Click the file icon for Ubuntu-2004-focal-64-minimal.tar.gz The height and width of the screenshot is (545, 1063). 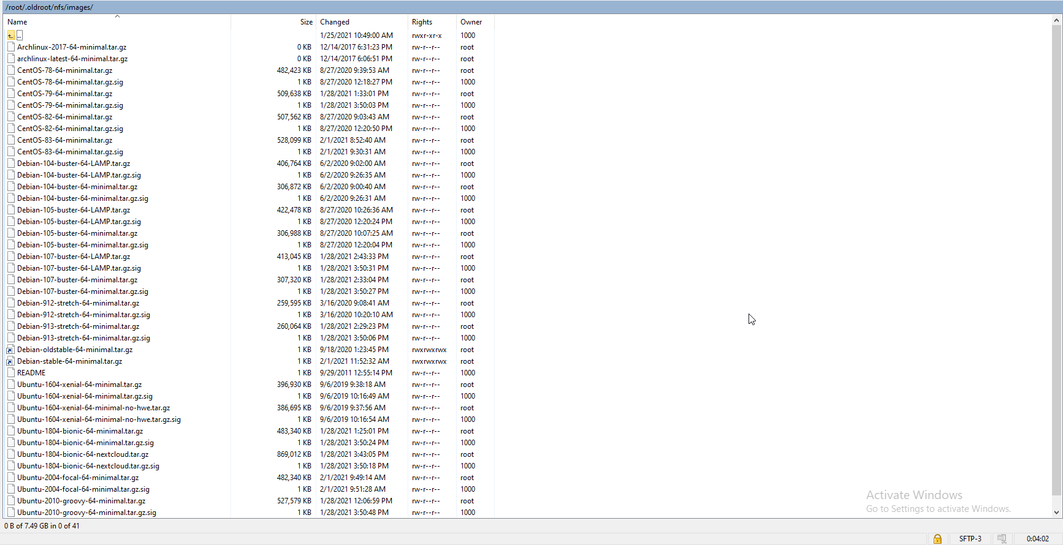tap(11, 478)
